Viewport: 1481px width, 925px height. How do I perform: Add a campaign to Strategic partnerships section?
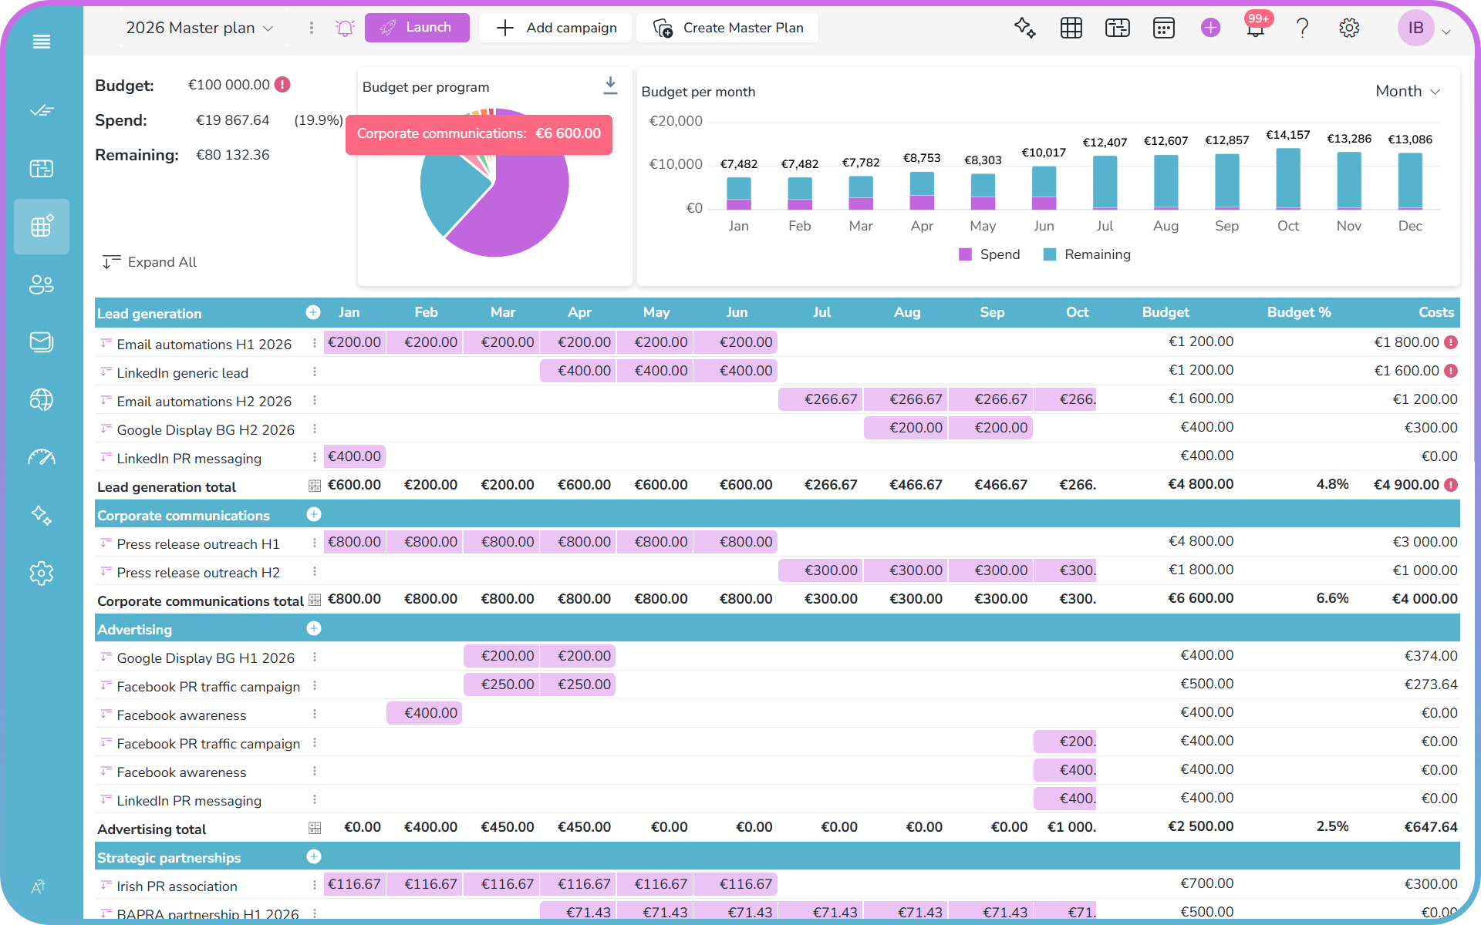314,856
